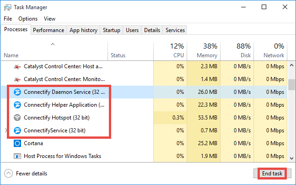
Task: Click the Fewer details label
Action: tap(32, 174)
